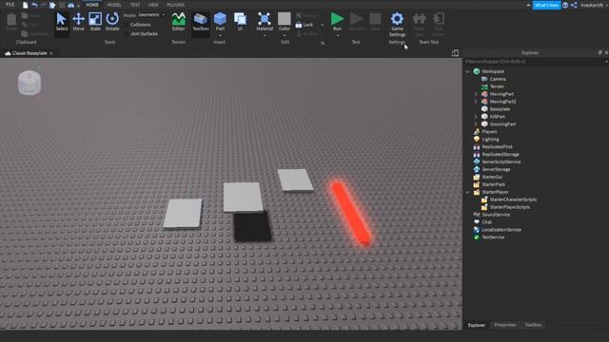Select the glowing red neon part
Image resolution: width=609 pixels, height=342 pixels.
(x=351, y=214)
